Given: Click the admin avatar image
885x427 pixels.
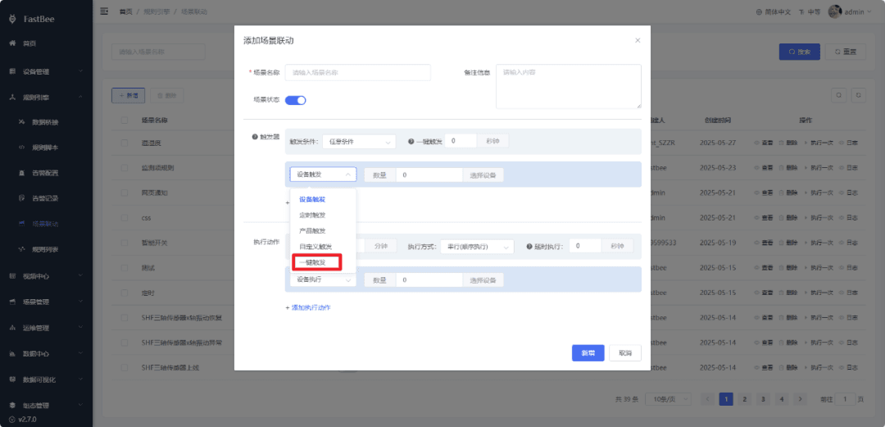Looking at the screenshot, I should pos(835,11).
